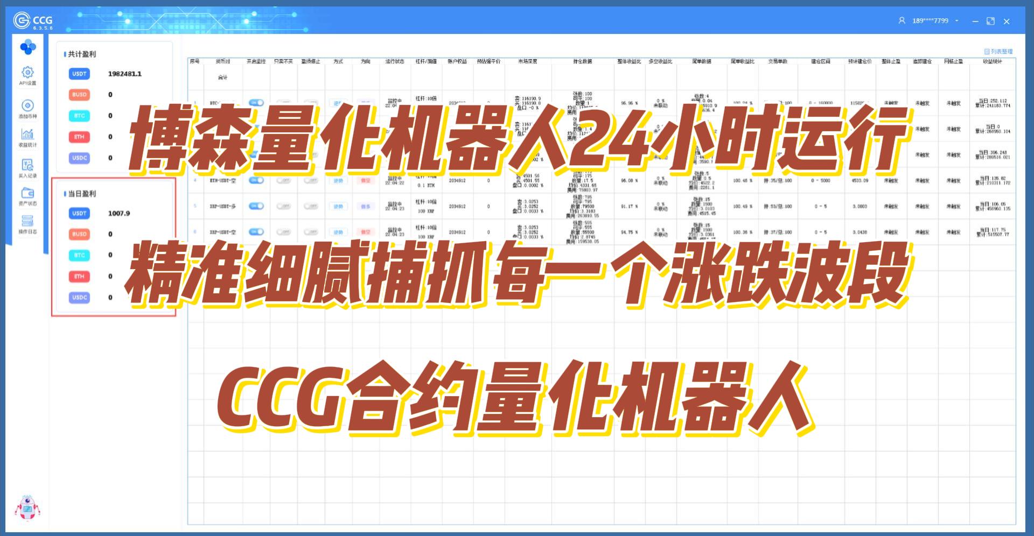
Task: Click the 列表整理 link
Action: pyautogui.click(x=998, y=52)
